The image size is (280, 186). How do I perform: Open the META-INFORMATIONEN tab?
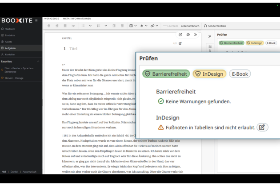(x=77, y=19)
